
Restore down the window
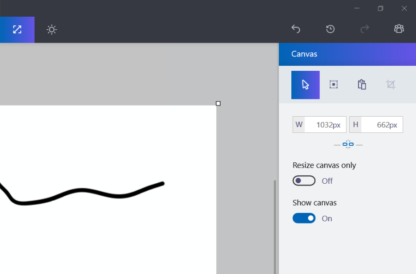click(x=380, y=8)
